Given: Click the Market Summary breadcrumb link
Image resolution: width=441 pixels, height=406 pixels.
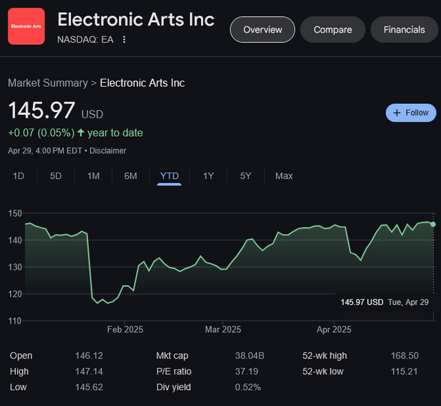Looking at the screenshot, I should (48, 83).
